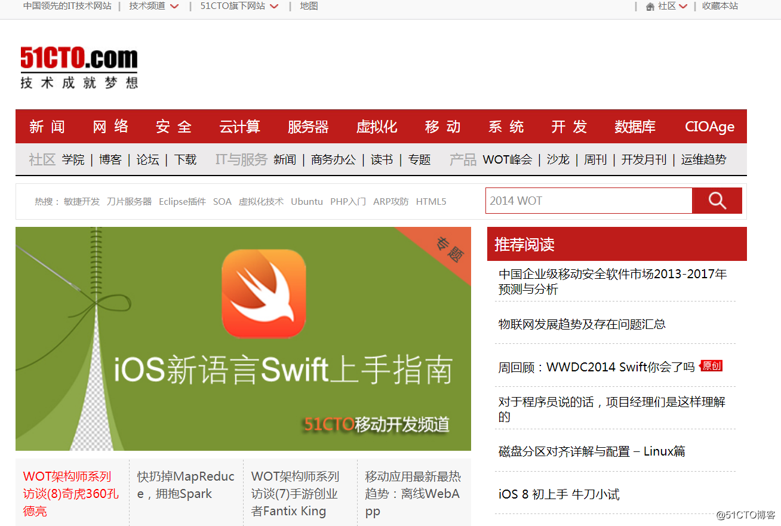Image resolution: width=781 pixels, height=526 pixels.
Task: Open the 新闻 main navigation tab
Action: [x=47, y=127]
